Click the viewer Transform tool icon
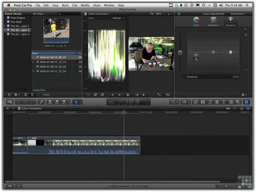The image size is (256, 192). (88, 95)
